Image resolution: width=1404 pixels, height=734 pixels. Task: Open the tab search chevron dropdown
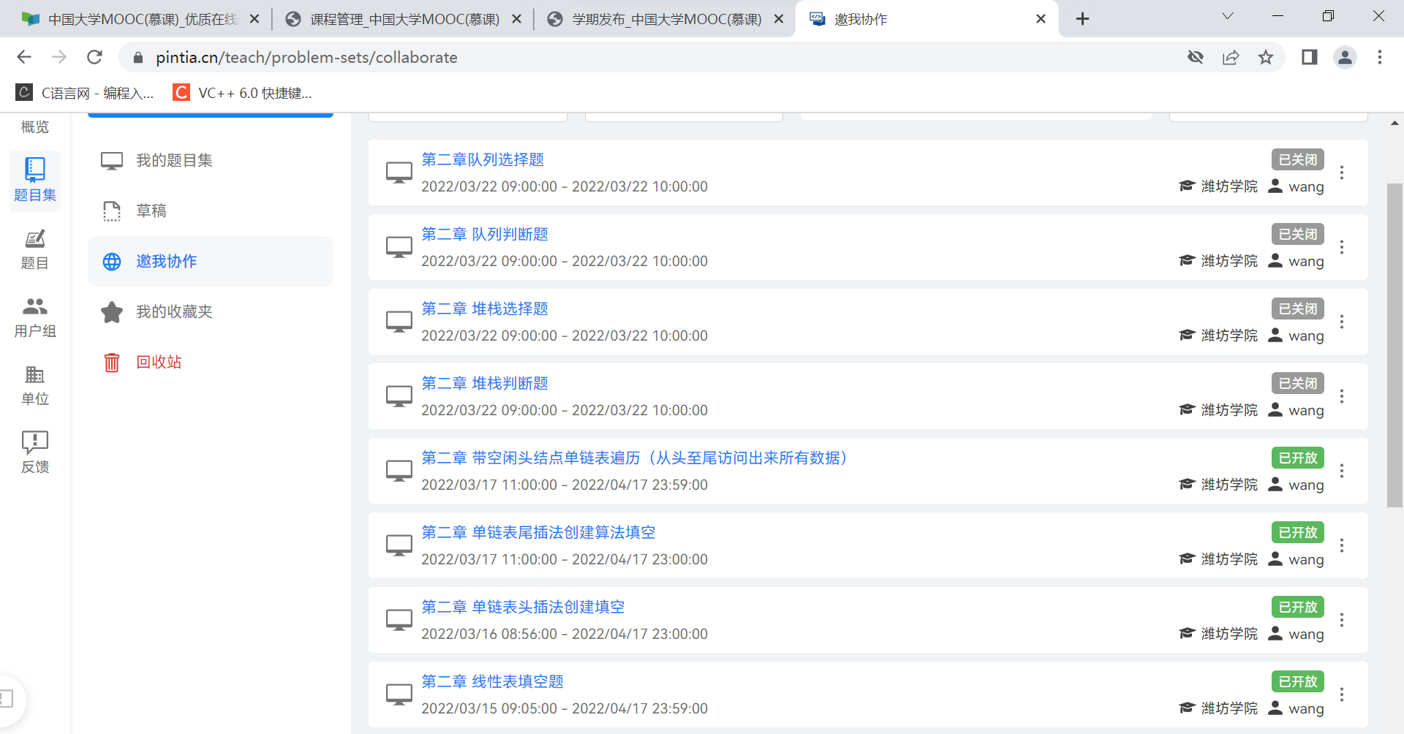(x=1228, y=17)
